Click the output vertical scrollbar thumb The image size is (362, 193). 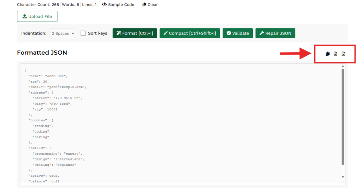343,117
